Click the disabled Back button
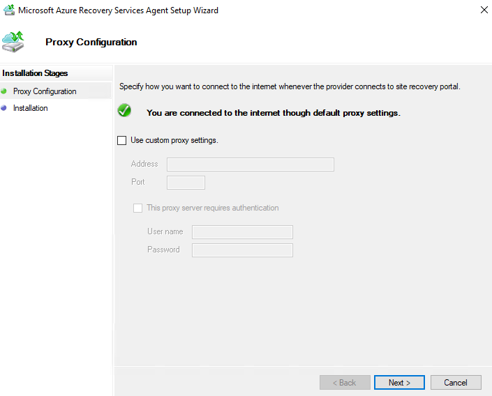492x396 pixels. click(x=345, y=383)
